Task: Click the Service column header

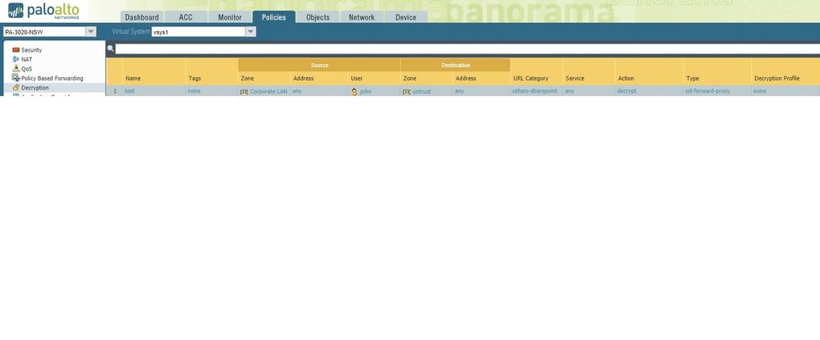Action: pos(575,79)
